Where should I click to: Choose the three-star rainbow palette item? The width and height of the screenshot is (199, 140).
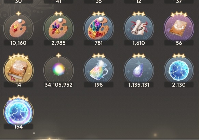[98, 28]
